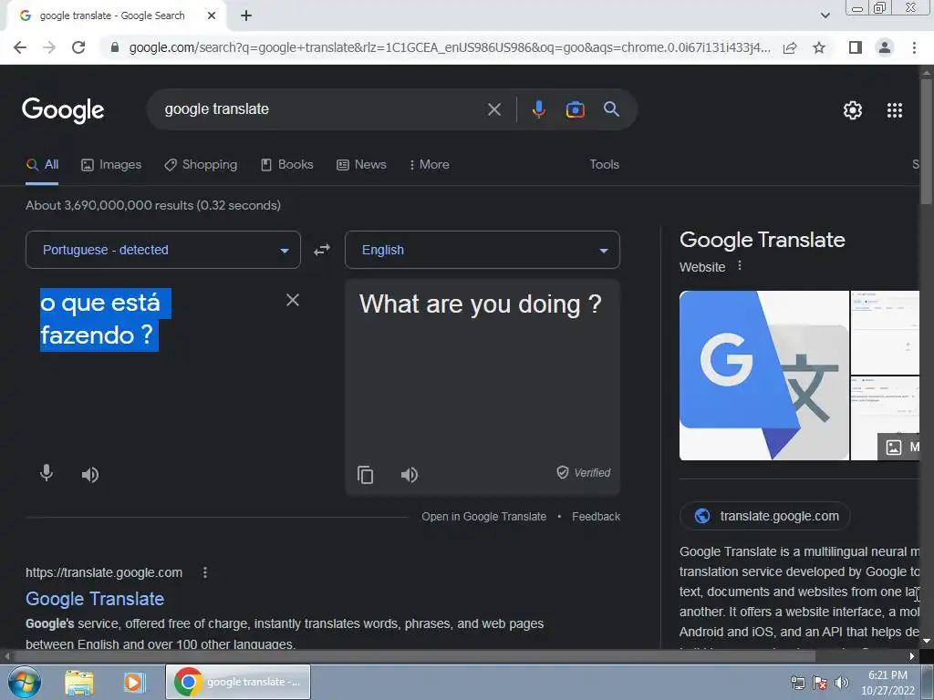The image size is (934, 700).
Task: Show the tab search dropdown
Action: (825, 15)
